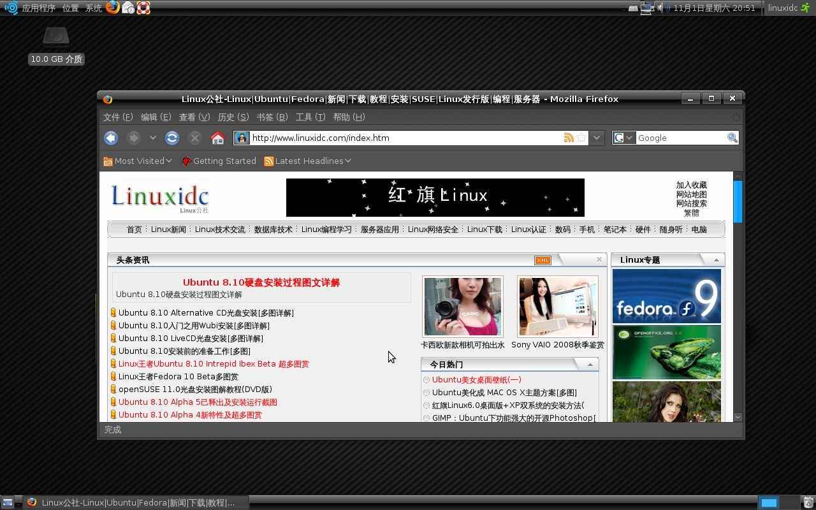Click the Linuxidc site logo
Image resolution: width=816 pixels, height=510 pixels.
point(160,198)
